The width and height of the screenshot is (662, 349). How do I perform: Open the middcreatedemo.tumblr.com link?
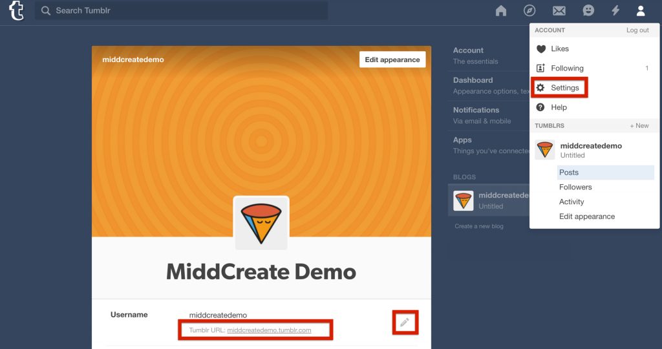269,330
